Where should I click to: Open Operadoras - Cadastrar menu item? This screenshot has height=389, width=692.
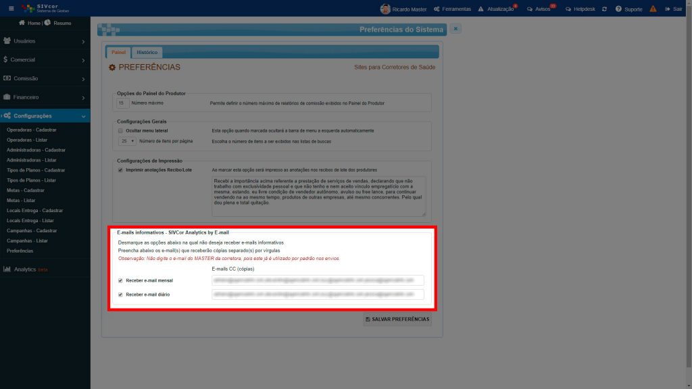[31, 130]
